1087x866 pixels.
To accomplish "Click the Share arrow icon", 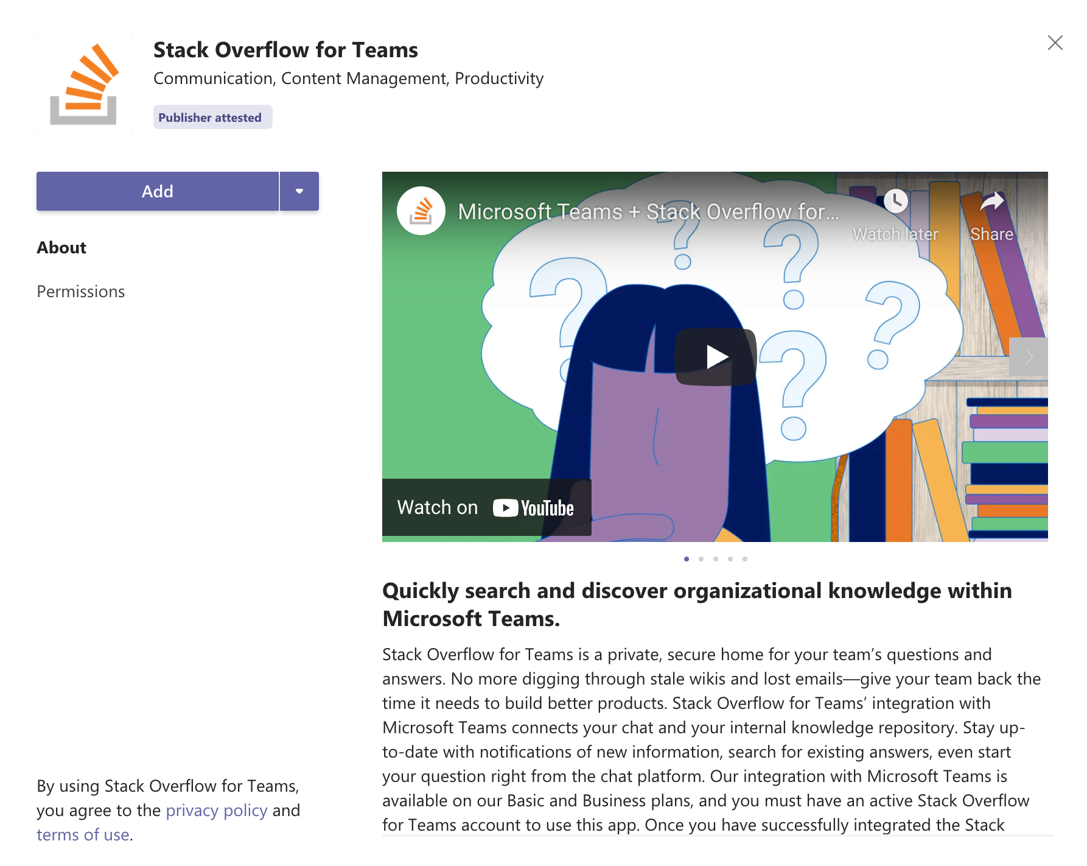I will click(991, 202).
